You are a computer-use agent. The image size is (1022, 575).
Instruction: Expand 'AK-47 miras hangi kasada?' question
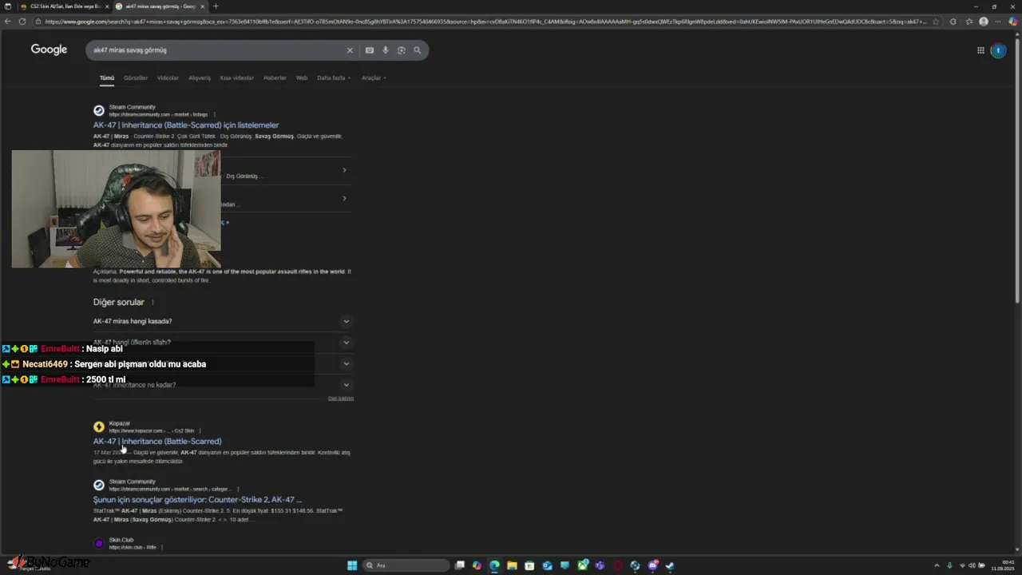point(222,321)
